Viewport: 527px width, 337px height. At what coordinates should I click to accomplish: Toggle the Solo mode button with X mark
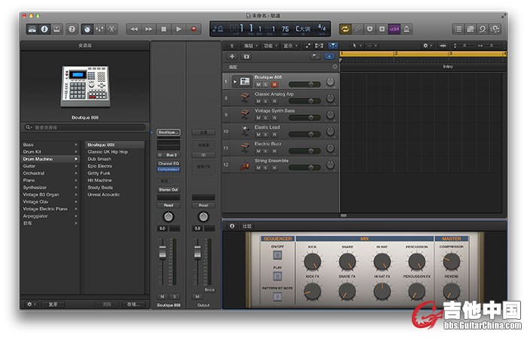point(370,29)
